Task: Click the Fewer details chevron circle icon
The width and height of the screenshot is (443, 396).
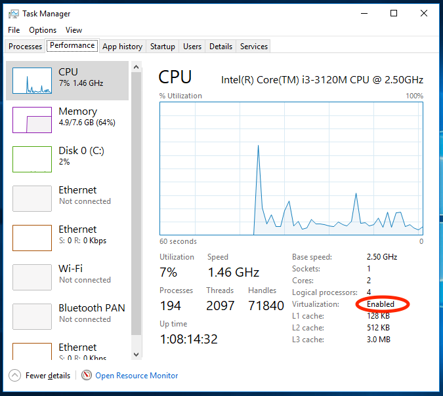Action: tap(14, 376)
